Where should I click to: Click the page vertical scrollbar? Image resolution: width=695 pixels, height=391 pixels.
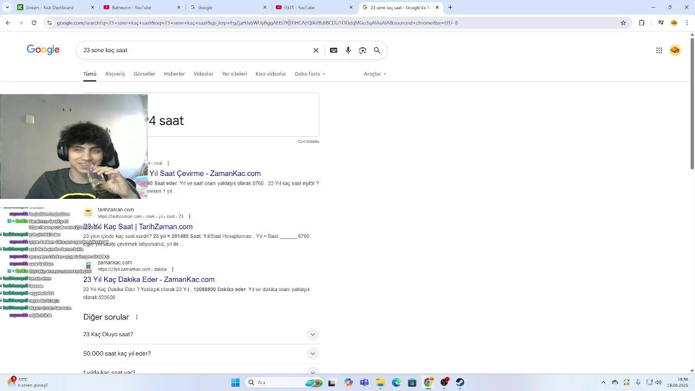tap(692, 103)
